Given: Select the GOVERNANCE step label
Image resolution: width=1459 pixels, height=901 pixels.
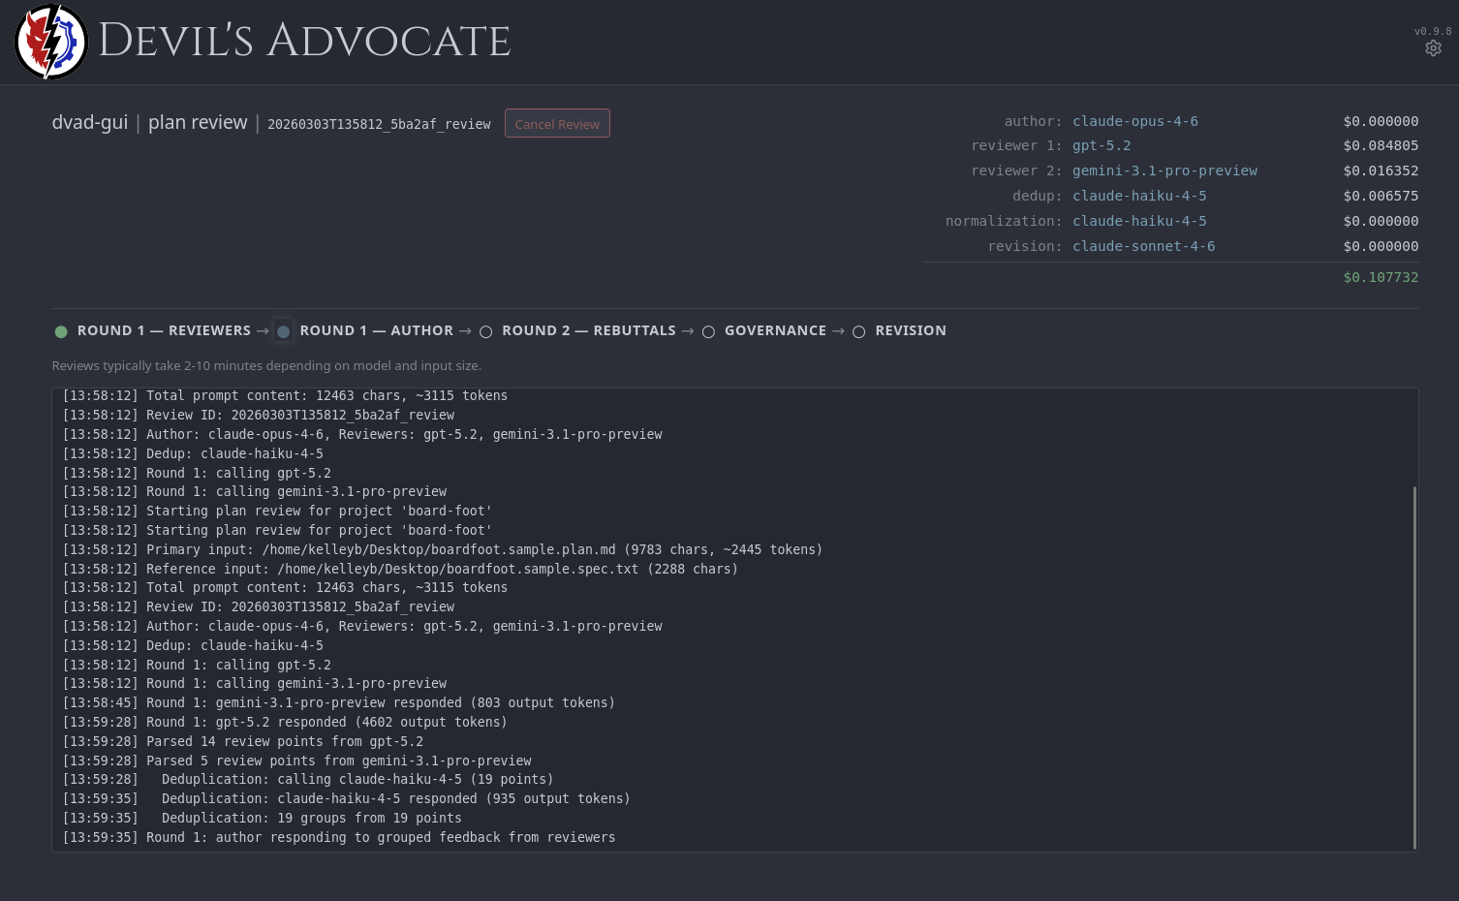Looking at the screenshot, I should (x=775, y=330).
